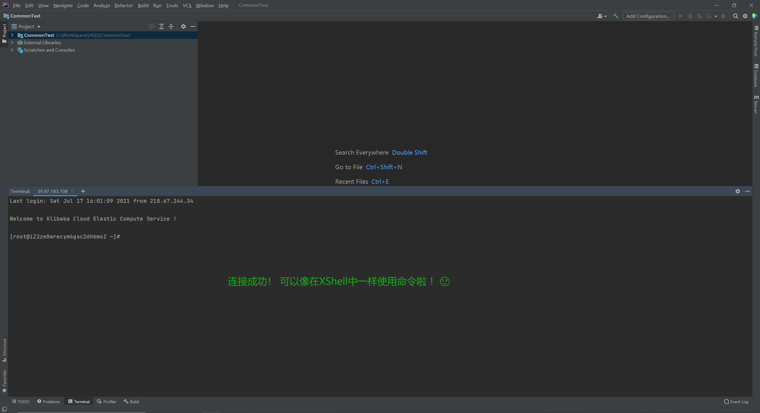
Task: Open the Terminal tool window tab
Action: 79,401
